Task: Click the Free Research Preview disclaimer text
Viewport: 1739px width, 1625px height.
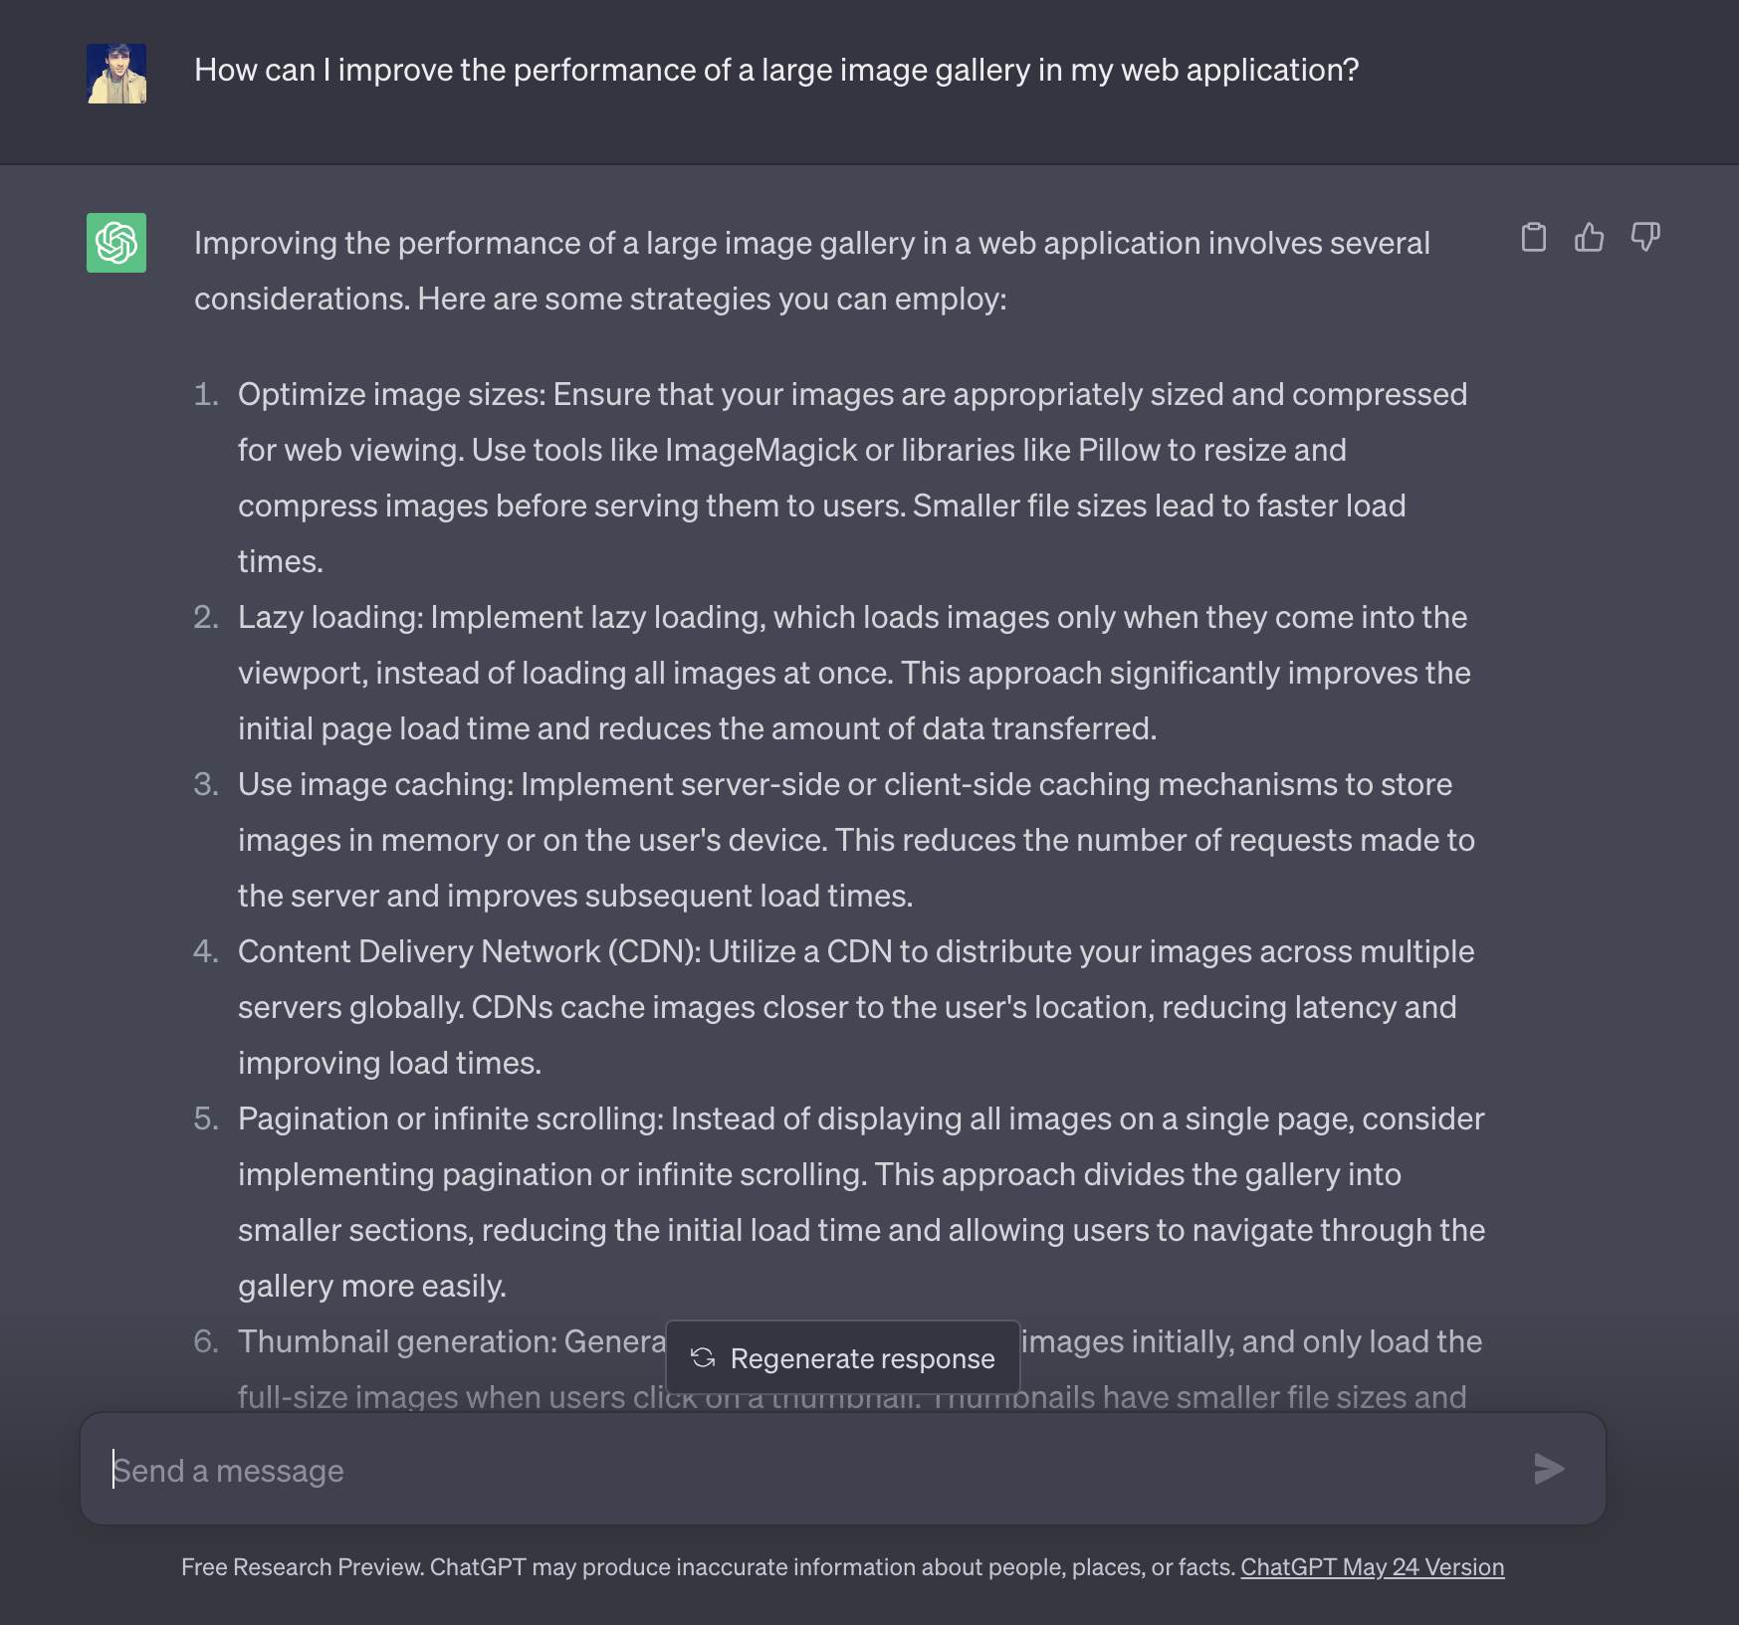Action: click(708, 1567)
